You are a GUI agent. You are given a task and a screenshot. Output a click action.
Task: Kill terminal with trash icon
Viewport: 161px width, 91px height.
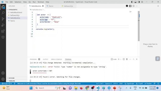[127, 59]
